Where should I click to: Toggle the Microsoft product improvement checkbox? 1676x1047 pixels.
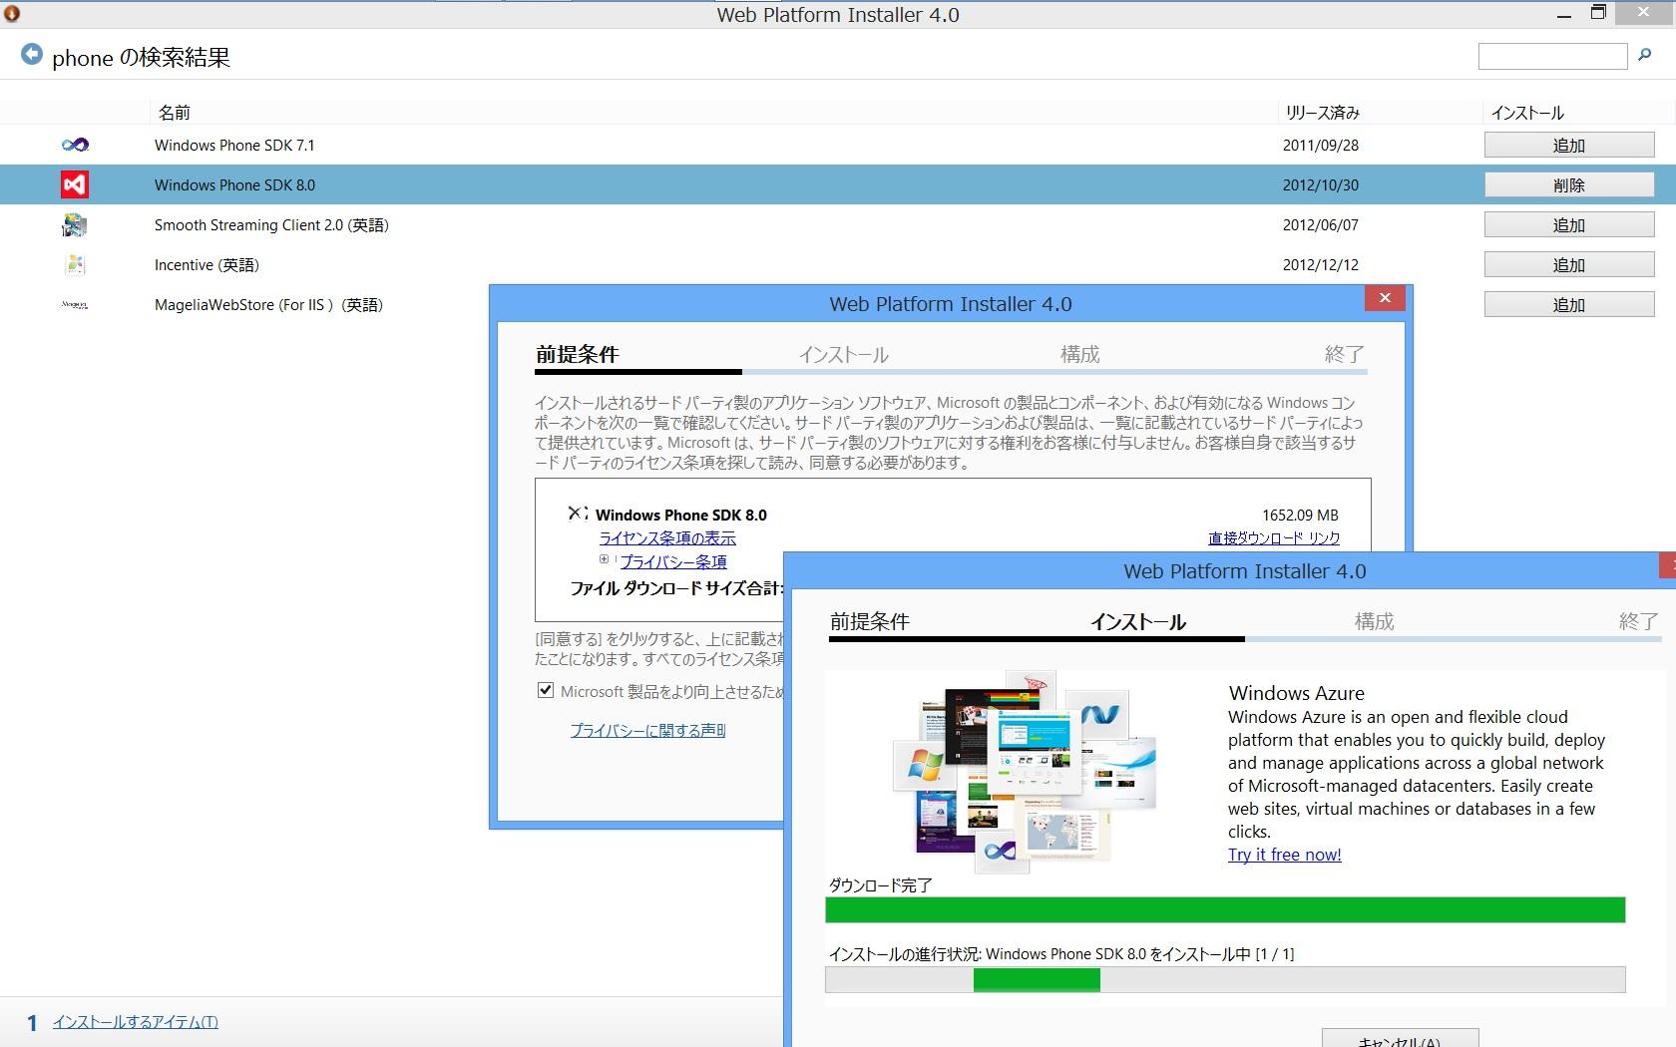point(546,690)
